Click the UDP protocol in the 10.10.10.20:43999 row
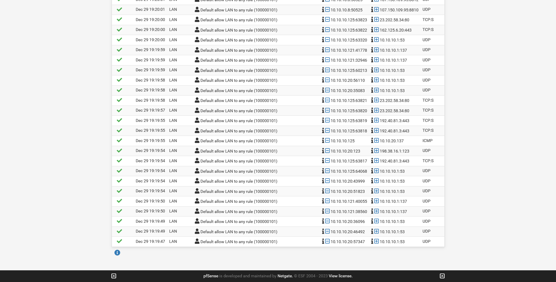 [427, 181]
